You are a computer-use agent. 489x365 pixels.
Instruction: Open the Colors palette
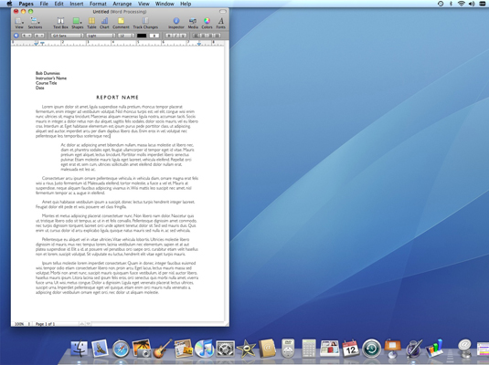point(207,23)
